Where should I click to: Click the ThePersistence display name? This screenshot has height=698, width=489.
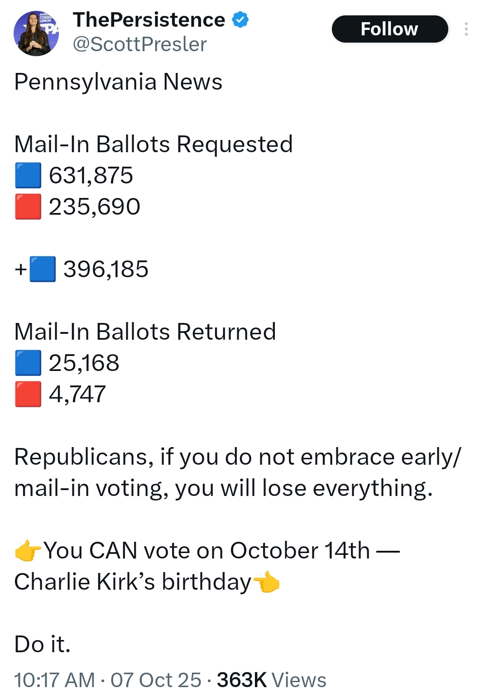coord(149,20)
